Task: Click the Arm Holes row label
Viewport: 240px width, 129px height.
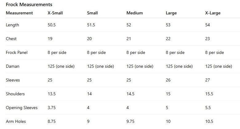Action: tap(16, 122)
